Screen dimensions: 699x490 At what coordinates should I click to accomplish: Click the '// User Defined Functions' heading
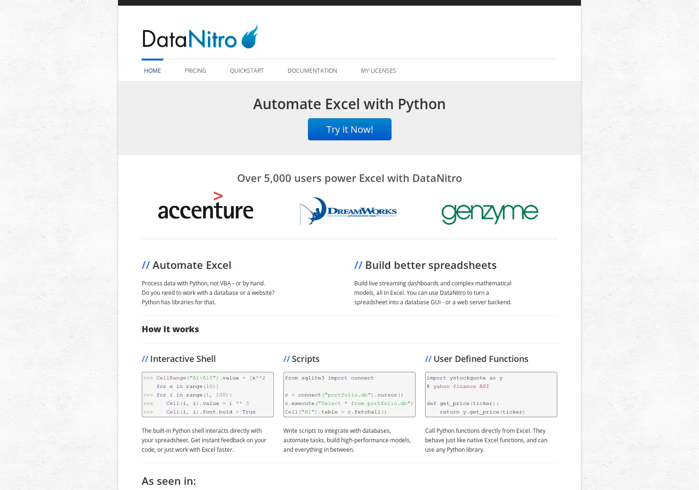click(477, 359)
